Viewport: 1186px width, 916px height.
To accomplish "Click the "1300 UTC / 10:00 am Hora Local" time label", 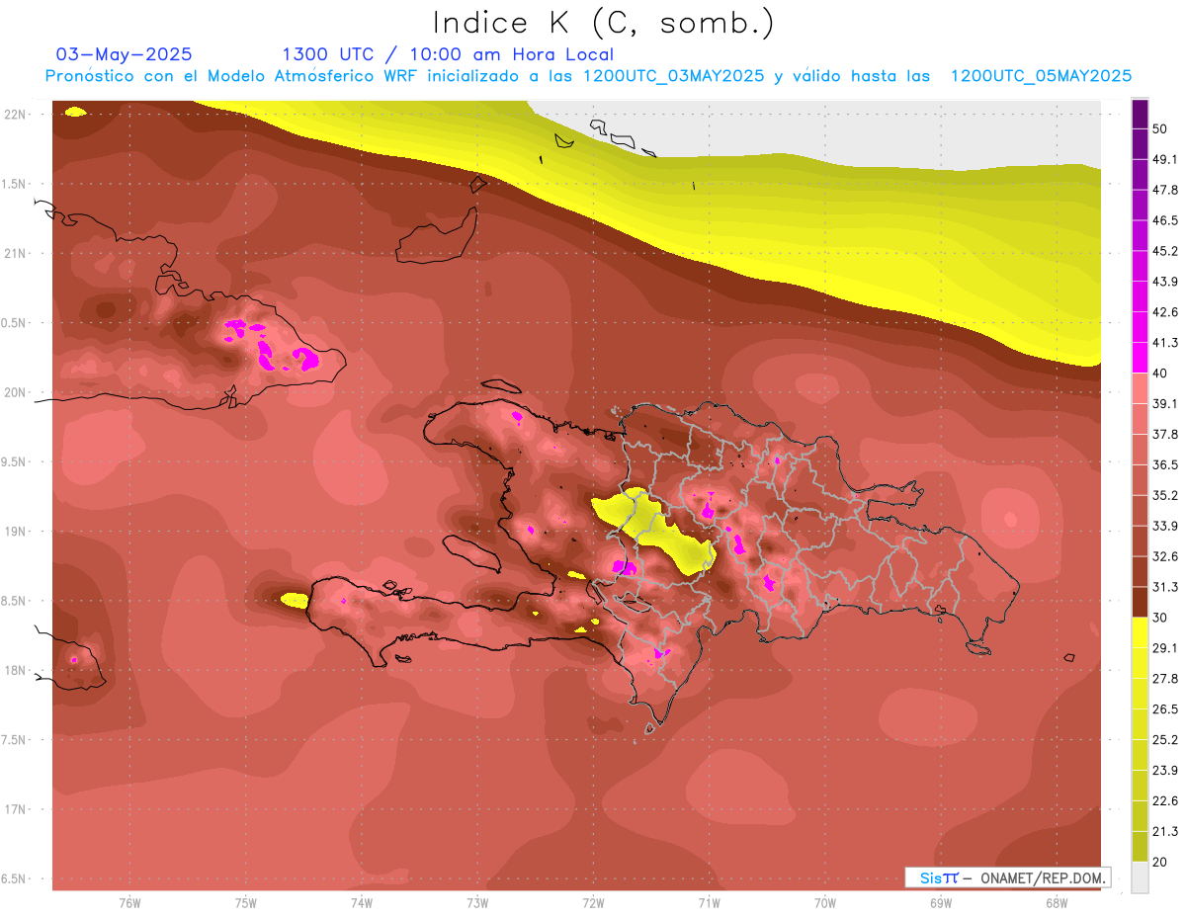I will (x=448, y=54).
